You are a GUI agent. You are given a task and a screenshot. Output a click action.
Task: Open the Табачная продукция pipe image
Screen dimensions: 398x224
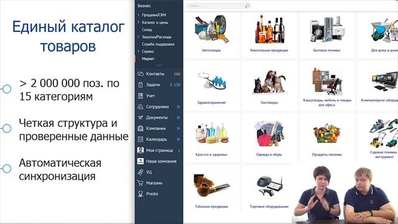[x=211, y=185]
